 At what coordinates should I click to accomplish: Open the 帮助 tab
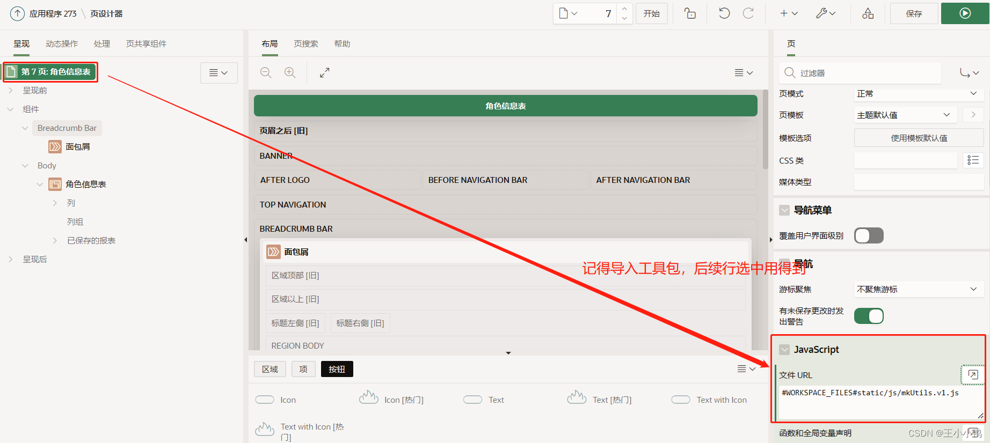tap(342, 44)
